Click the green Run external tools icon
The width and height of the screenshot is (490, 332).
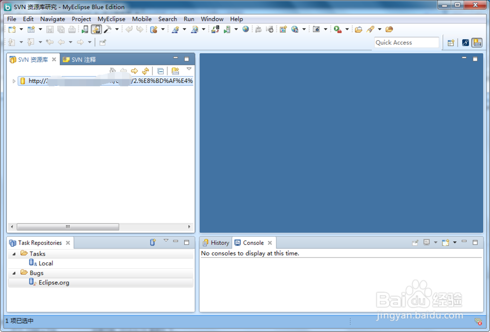(338, 29)
